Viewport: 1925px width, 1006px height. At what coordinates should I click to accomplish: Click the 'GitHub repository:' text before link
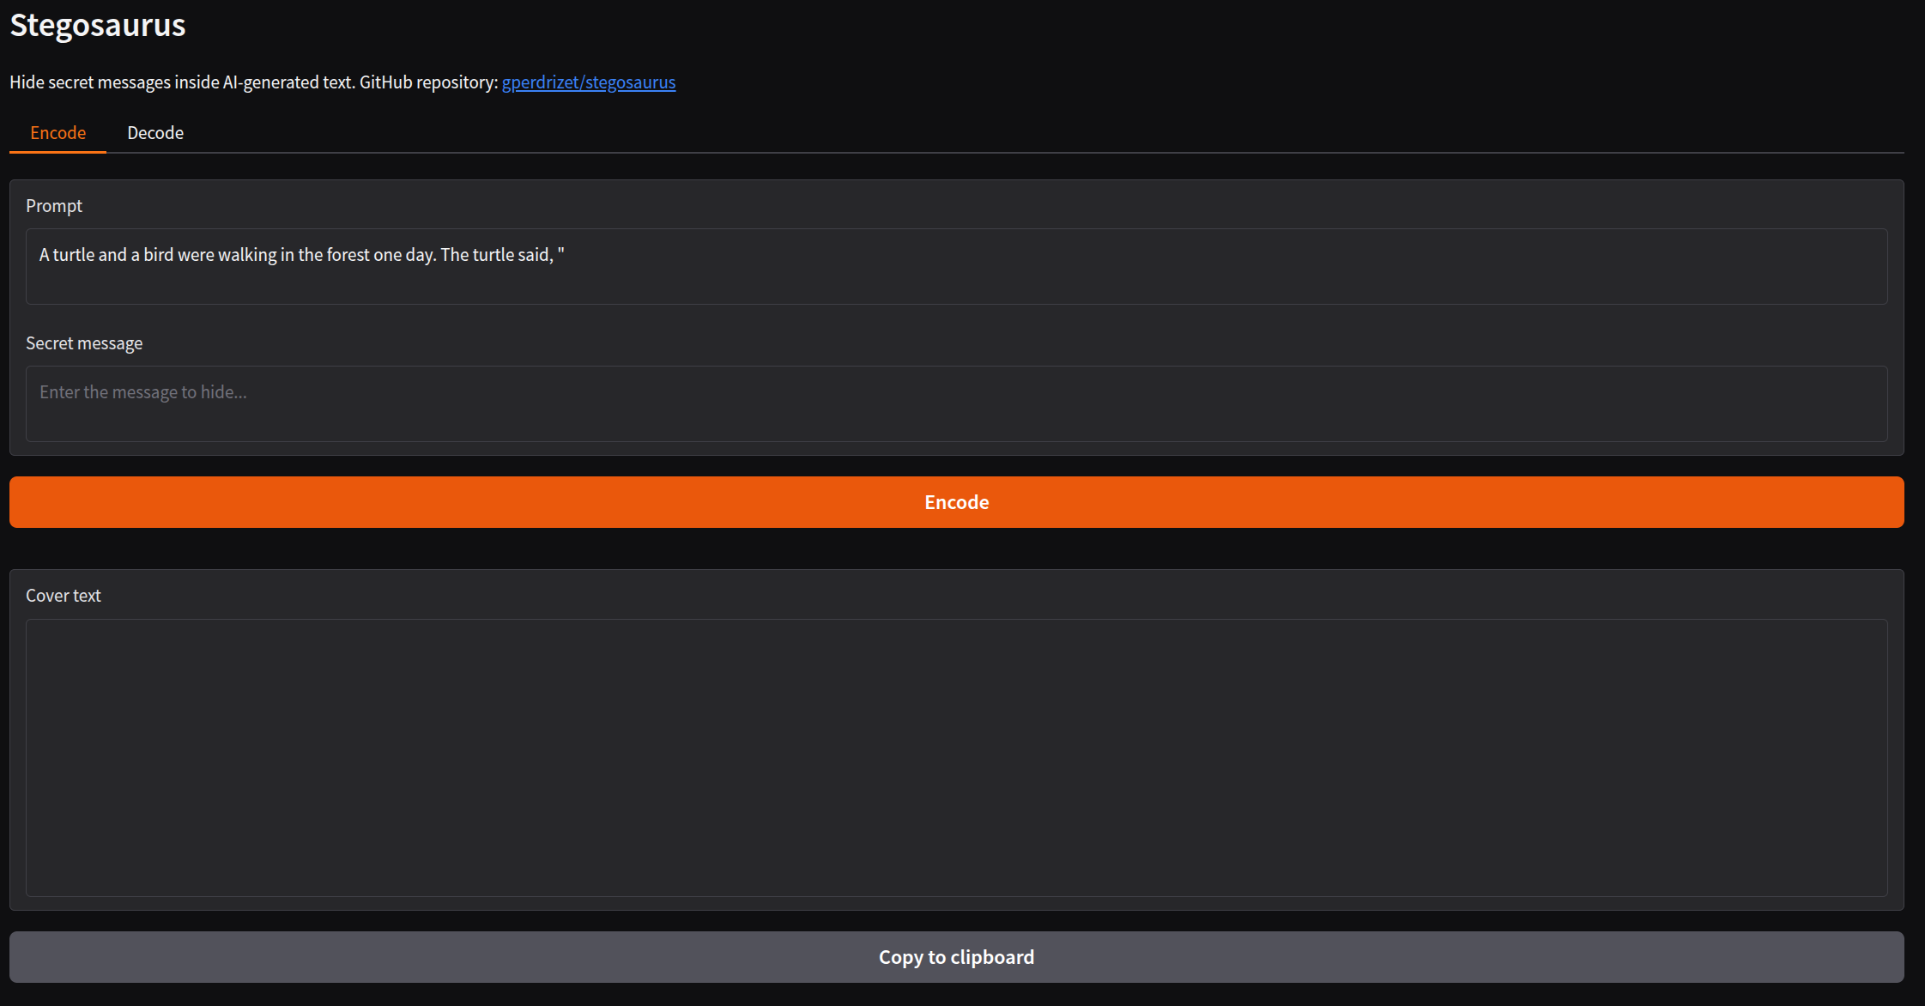click(428, 82)
